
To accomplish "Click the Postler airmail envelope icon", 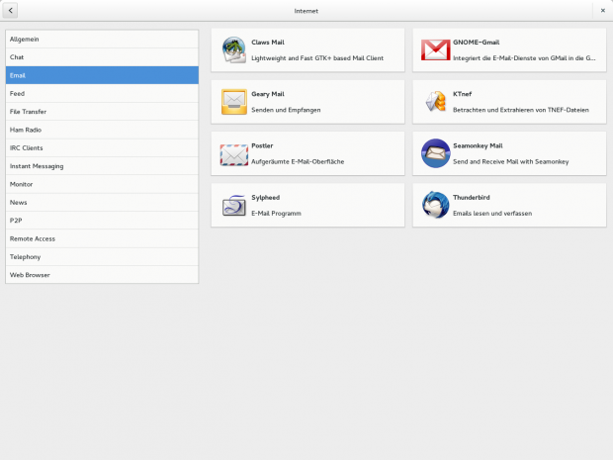I will (x=234, y=153).
